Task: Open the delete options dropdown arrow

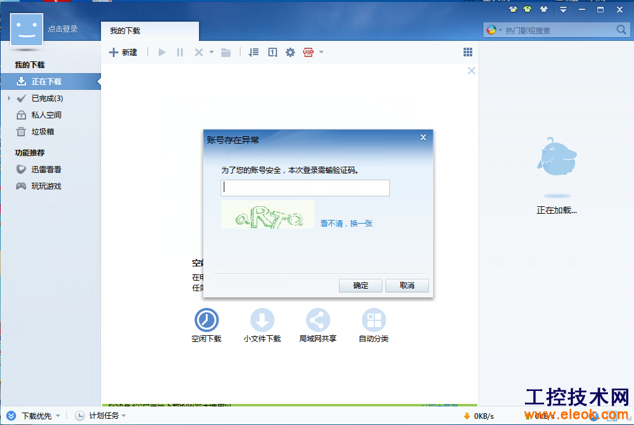Action: tap(211, 52)
